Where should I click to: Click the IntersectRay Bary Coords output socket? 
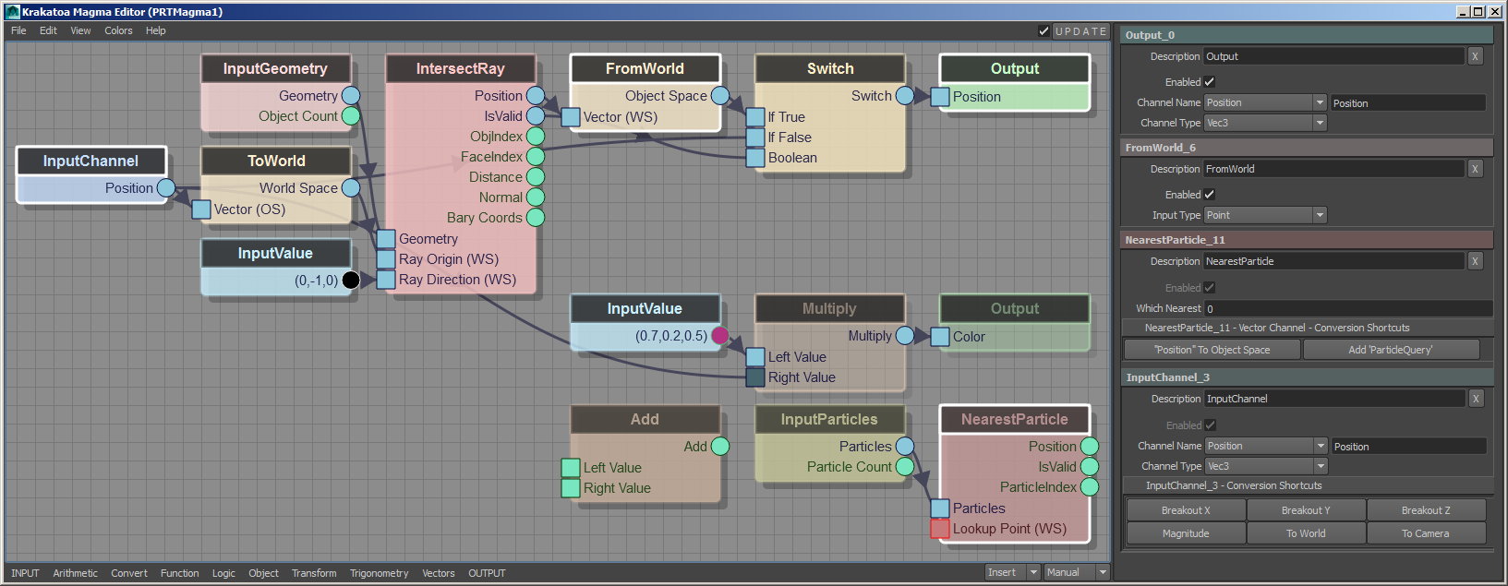pos(536,218)
